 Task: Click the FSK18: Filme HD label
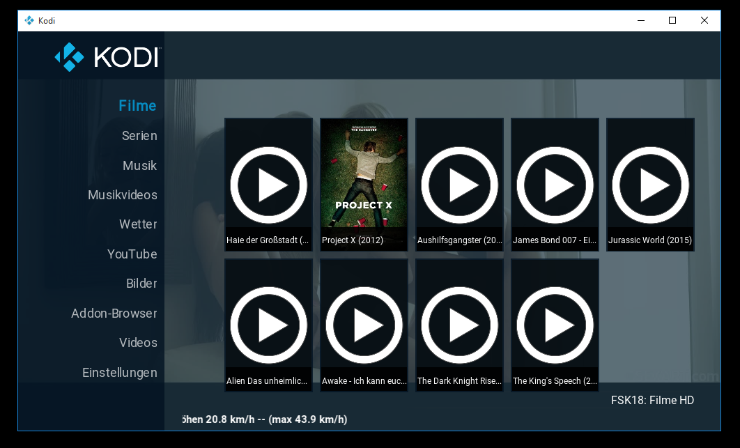click(x=652, y=401)
